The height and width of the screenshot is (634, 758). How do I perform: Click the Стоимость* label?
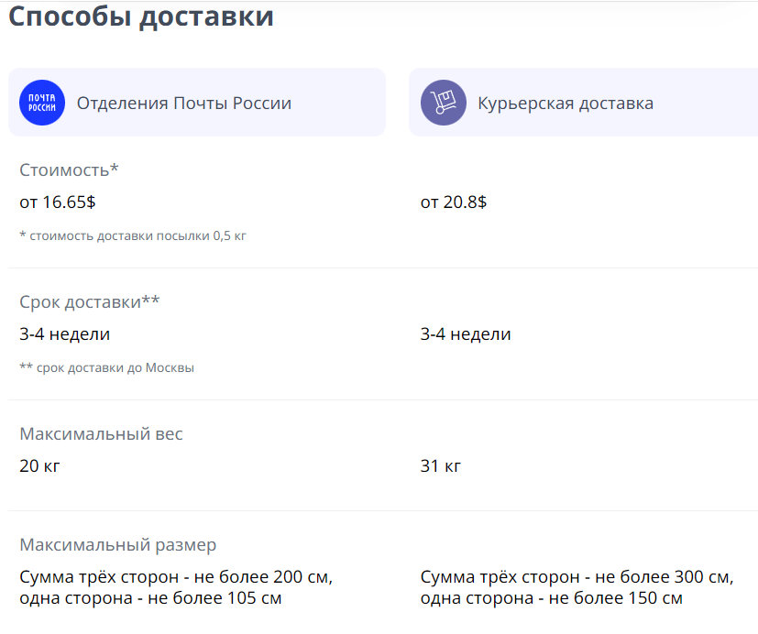(x=70, y=169)
